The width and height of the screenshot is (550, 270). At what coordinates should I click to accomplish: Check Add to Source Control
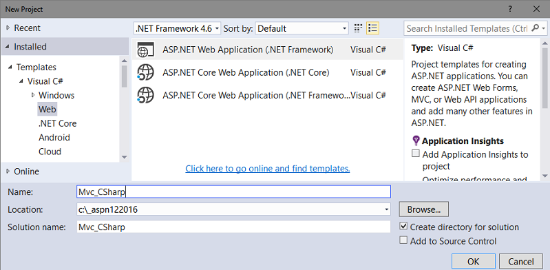pyautogui.click(x=404, y=240)
